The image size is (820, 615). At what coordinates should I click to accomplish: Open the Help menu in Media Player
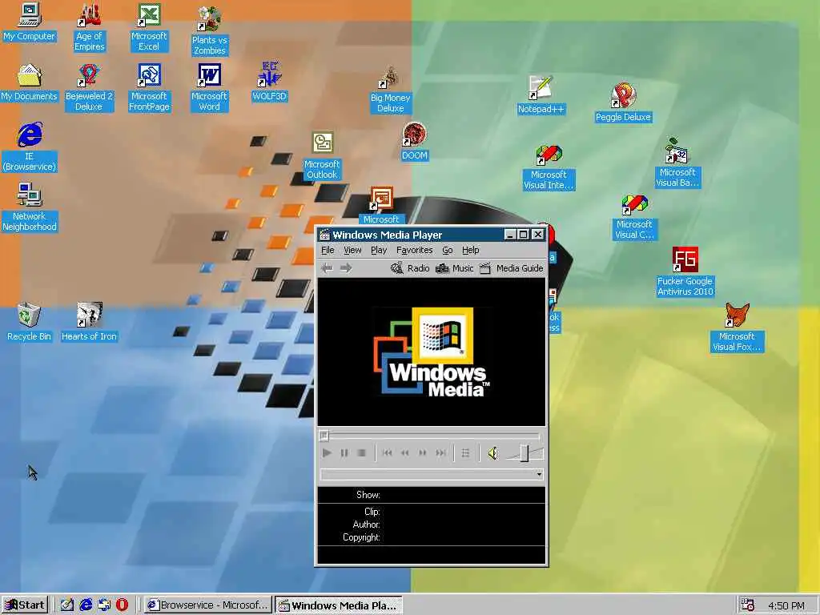click(471, 250)
